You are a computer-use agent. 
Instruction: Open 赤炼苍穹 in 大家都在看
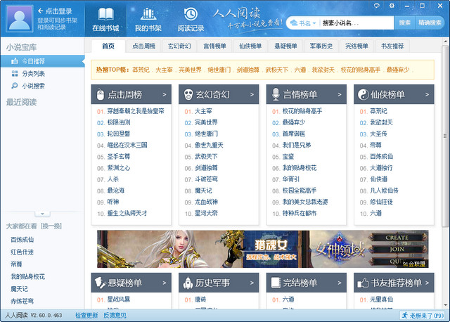click(22, 301)
